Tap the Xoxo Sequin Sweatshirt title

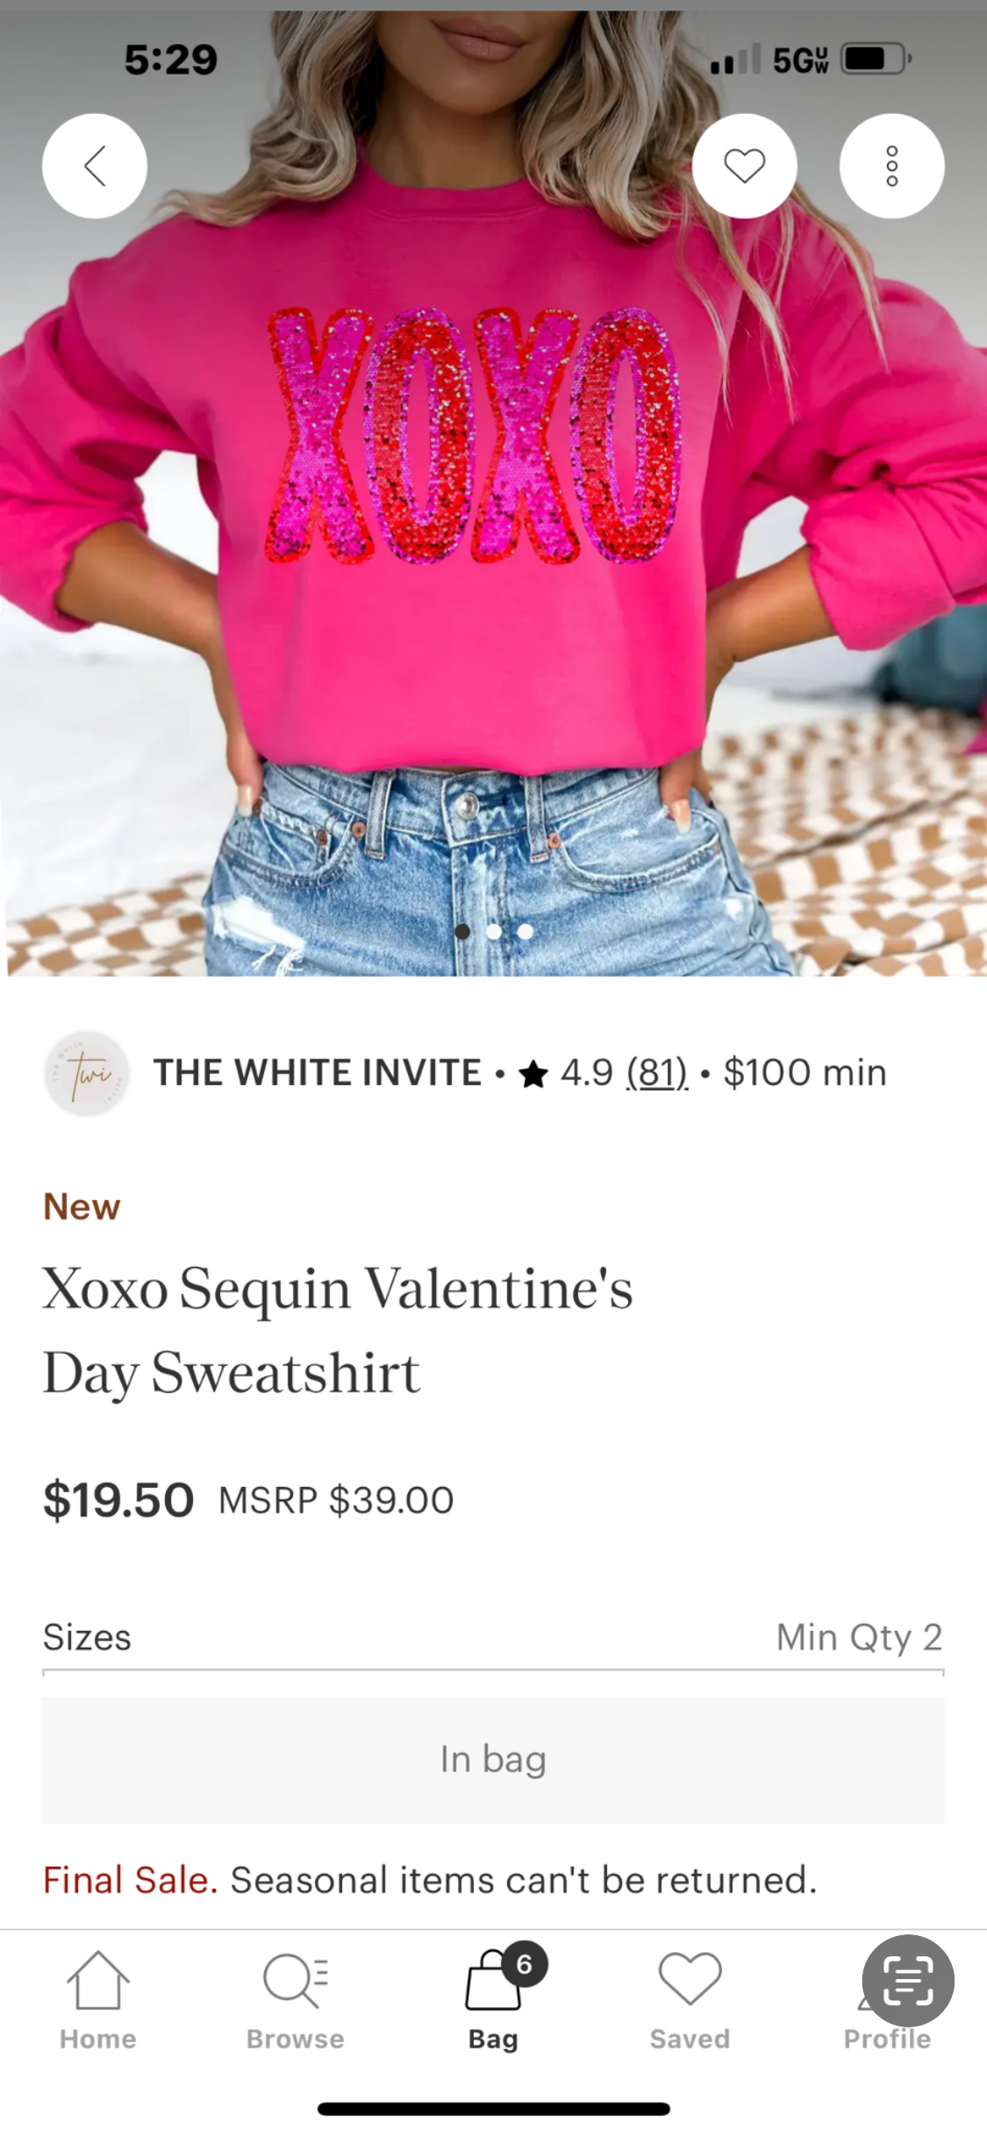(338, 1329)
